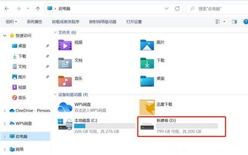Click 双击进入WPS网盘 subtitle
This screenshot has height=155, width=248.
pos(90,110)
